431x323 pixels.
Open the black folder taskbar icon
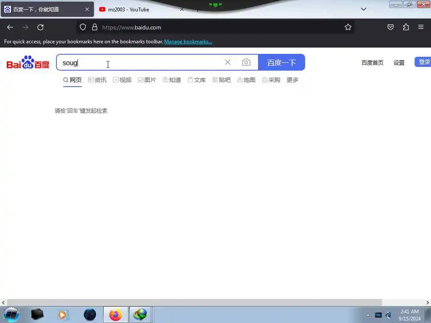pos(37,315)
